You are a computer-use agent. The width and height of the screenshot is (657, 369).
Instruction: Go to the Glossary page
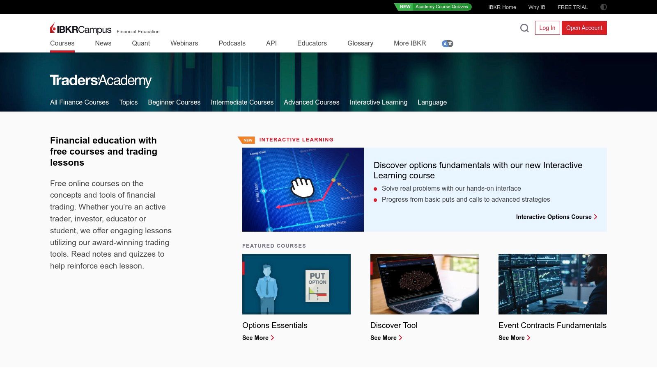(360, 43)
